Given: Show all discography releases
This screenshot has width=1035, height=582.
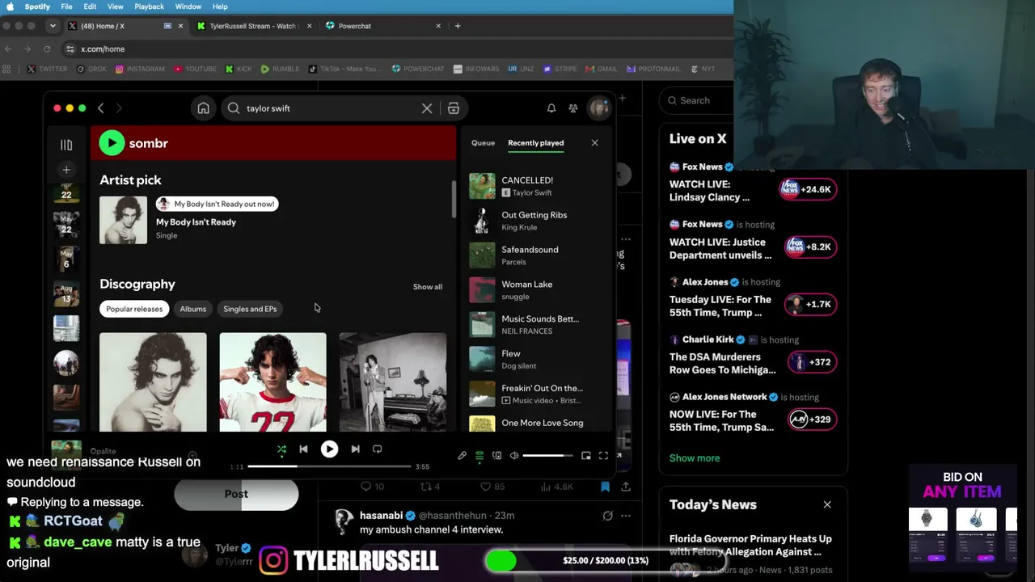Looking at the screenshot, I should pos(428,287).
